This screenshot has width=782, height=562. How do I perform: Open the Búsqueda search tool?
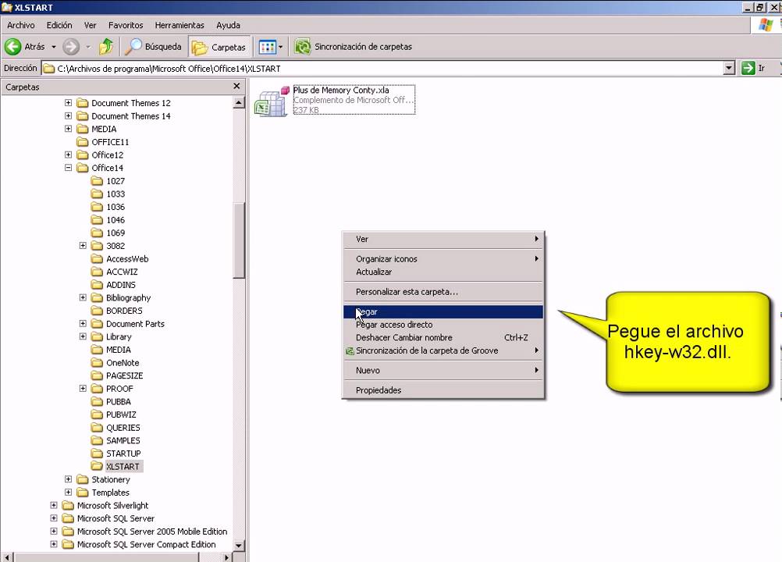click(154, 47)
